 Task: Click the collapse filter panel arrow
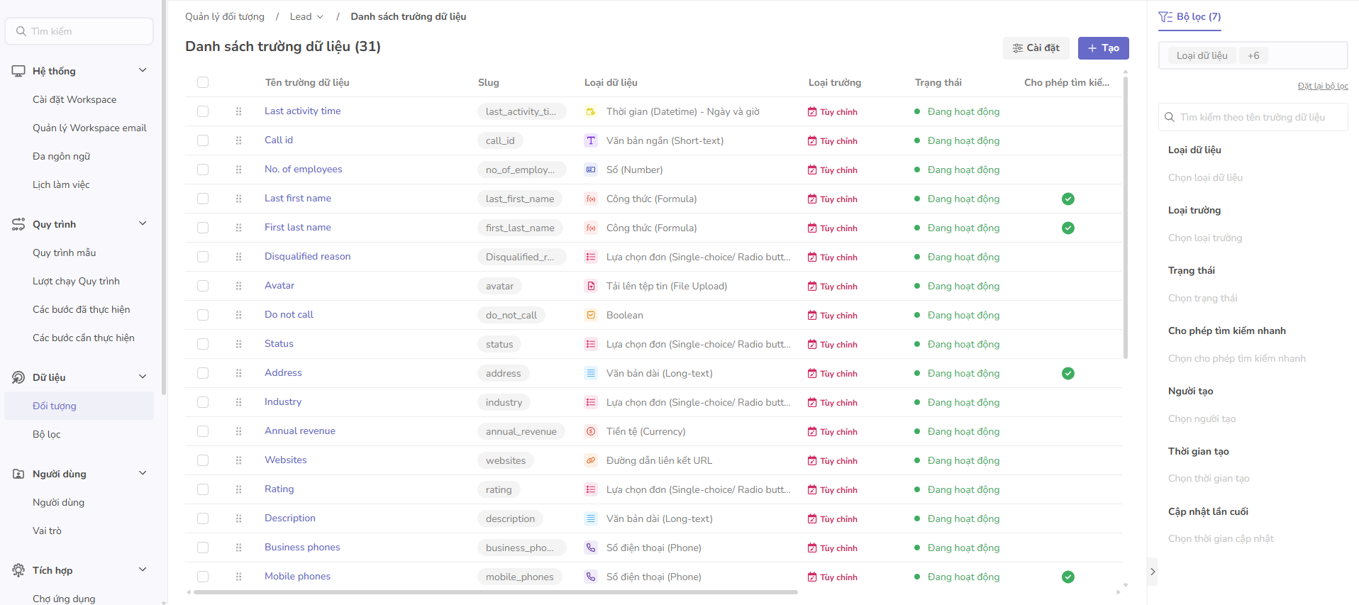[1153, 572]
